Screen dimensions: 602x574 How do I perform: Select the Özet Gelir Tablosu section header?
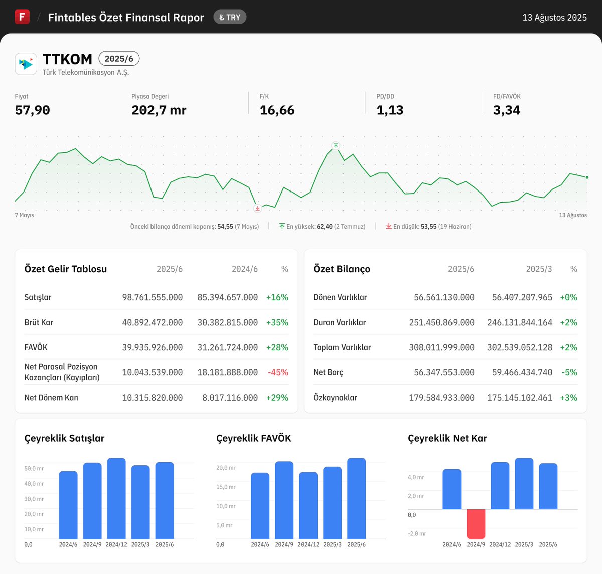pyautogui.click(x=65, y=269)
